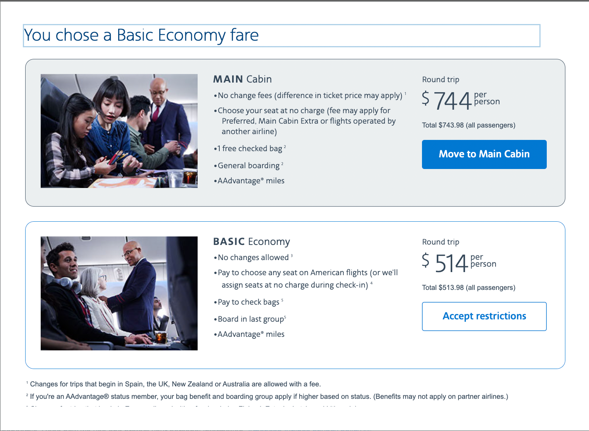Open the Basic Economy cabin photo
Viewport: 589px width, 431px height.
coord(119,293)
